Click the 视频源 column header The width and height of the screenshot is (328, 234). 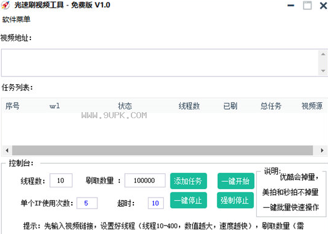[312, 106]
